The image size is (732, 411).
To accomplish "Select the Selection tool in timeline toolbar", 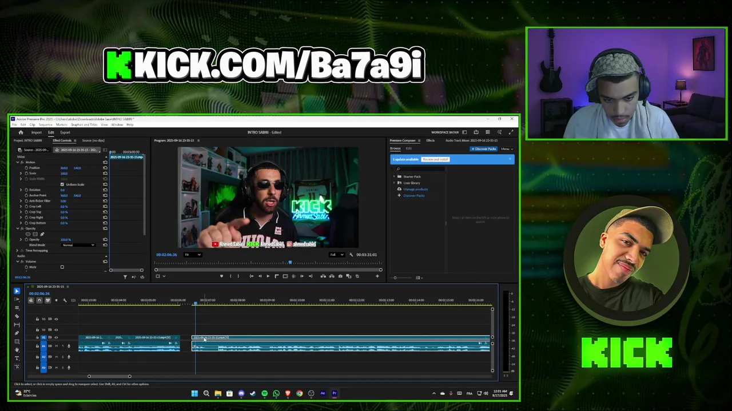I will click(x=17, y=291).
